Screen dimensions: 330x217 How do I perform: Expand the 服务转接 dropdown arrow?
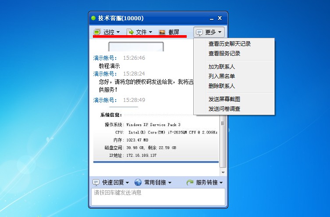tap(221, 183)
